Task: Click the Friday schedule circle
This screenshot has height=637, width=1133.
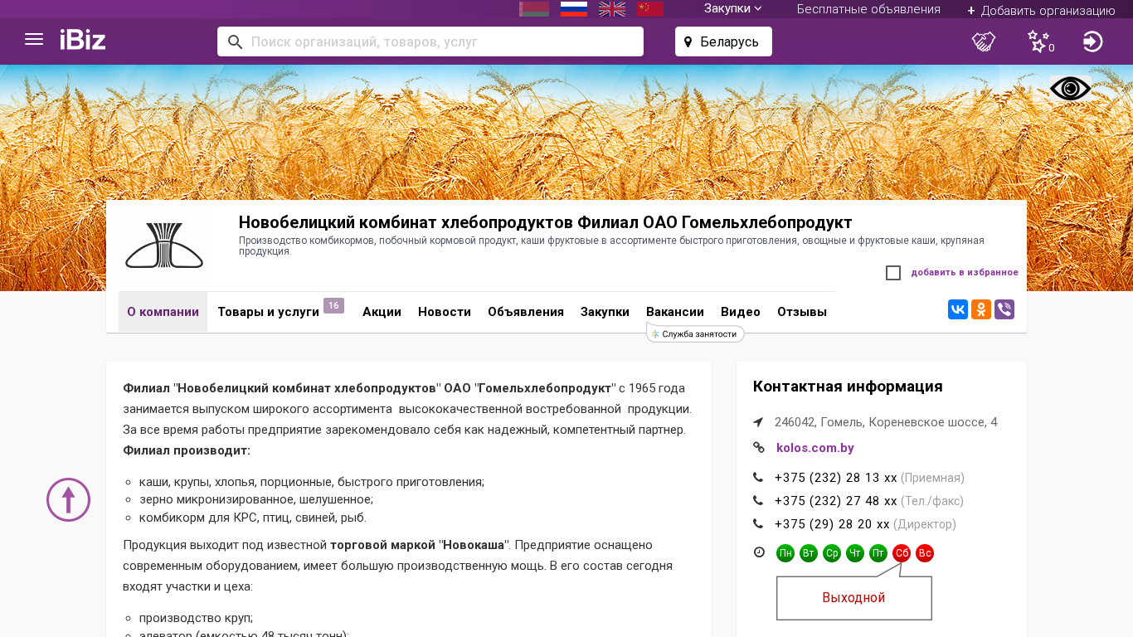Action: coord(878,553)
